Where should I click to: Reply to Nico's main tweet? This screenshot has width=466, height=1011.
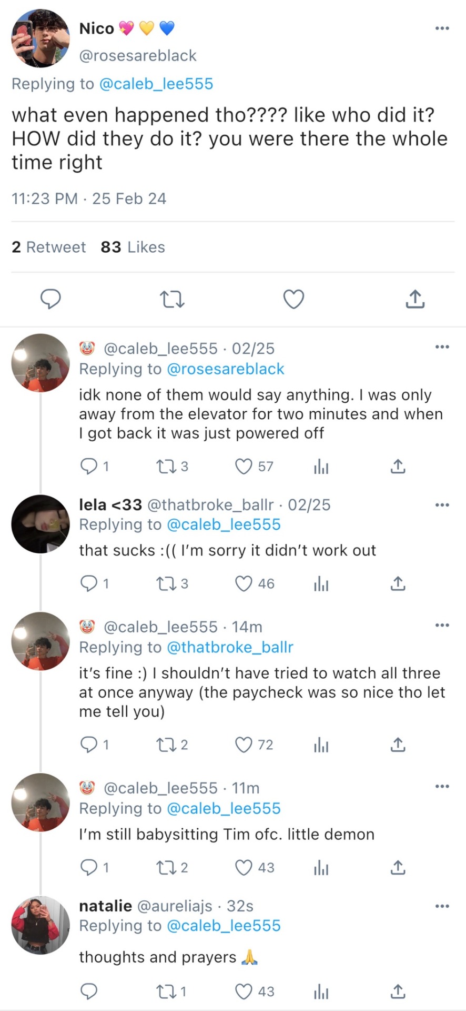pyautogui.click(x=50, y=299)
